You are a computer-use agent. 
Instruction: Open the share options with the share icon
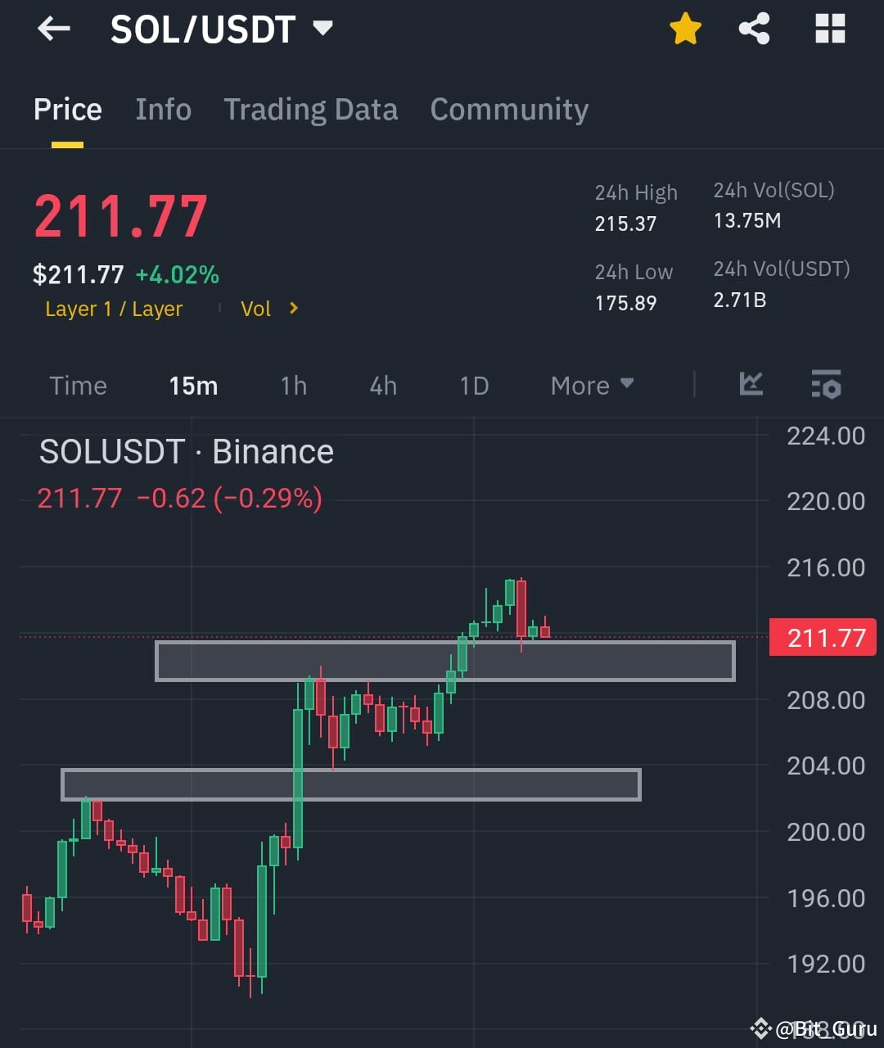[x=754, y=29]
